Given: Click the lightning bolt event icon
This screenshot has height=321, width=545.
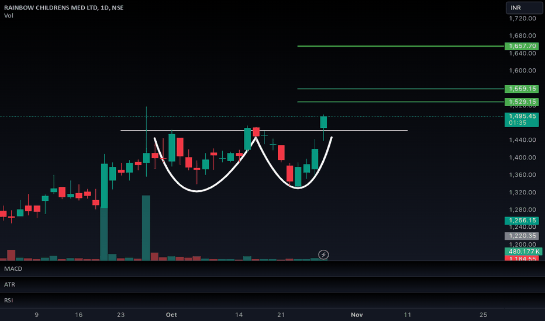Looking at the screenshot, I should 323,254.
